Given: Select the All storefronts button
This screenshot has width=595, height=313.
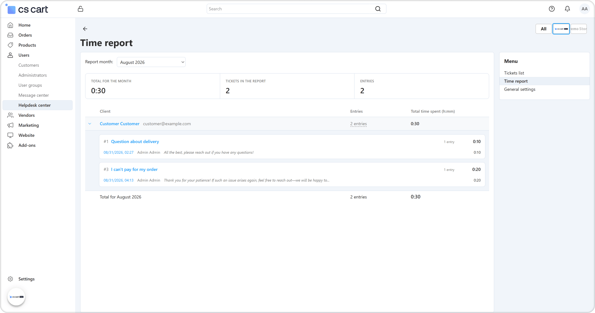Looking at the screenshot, I should tap(544, 29).
